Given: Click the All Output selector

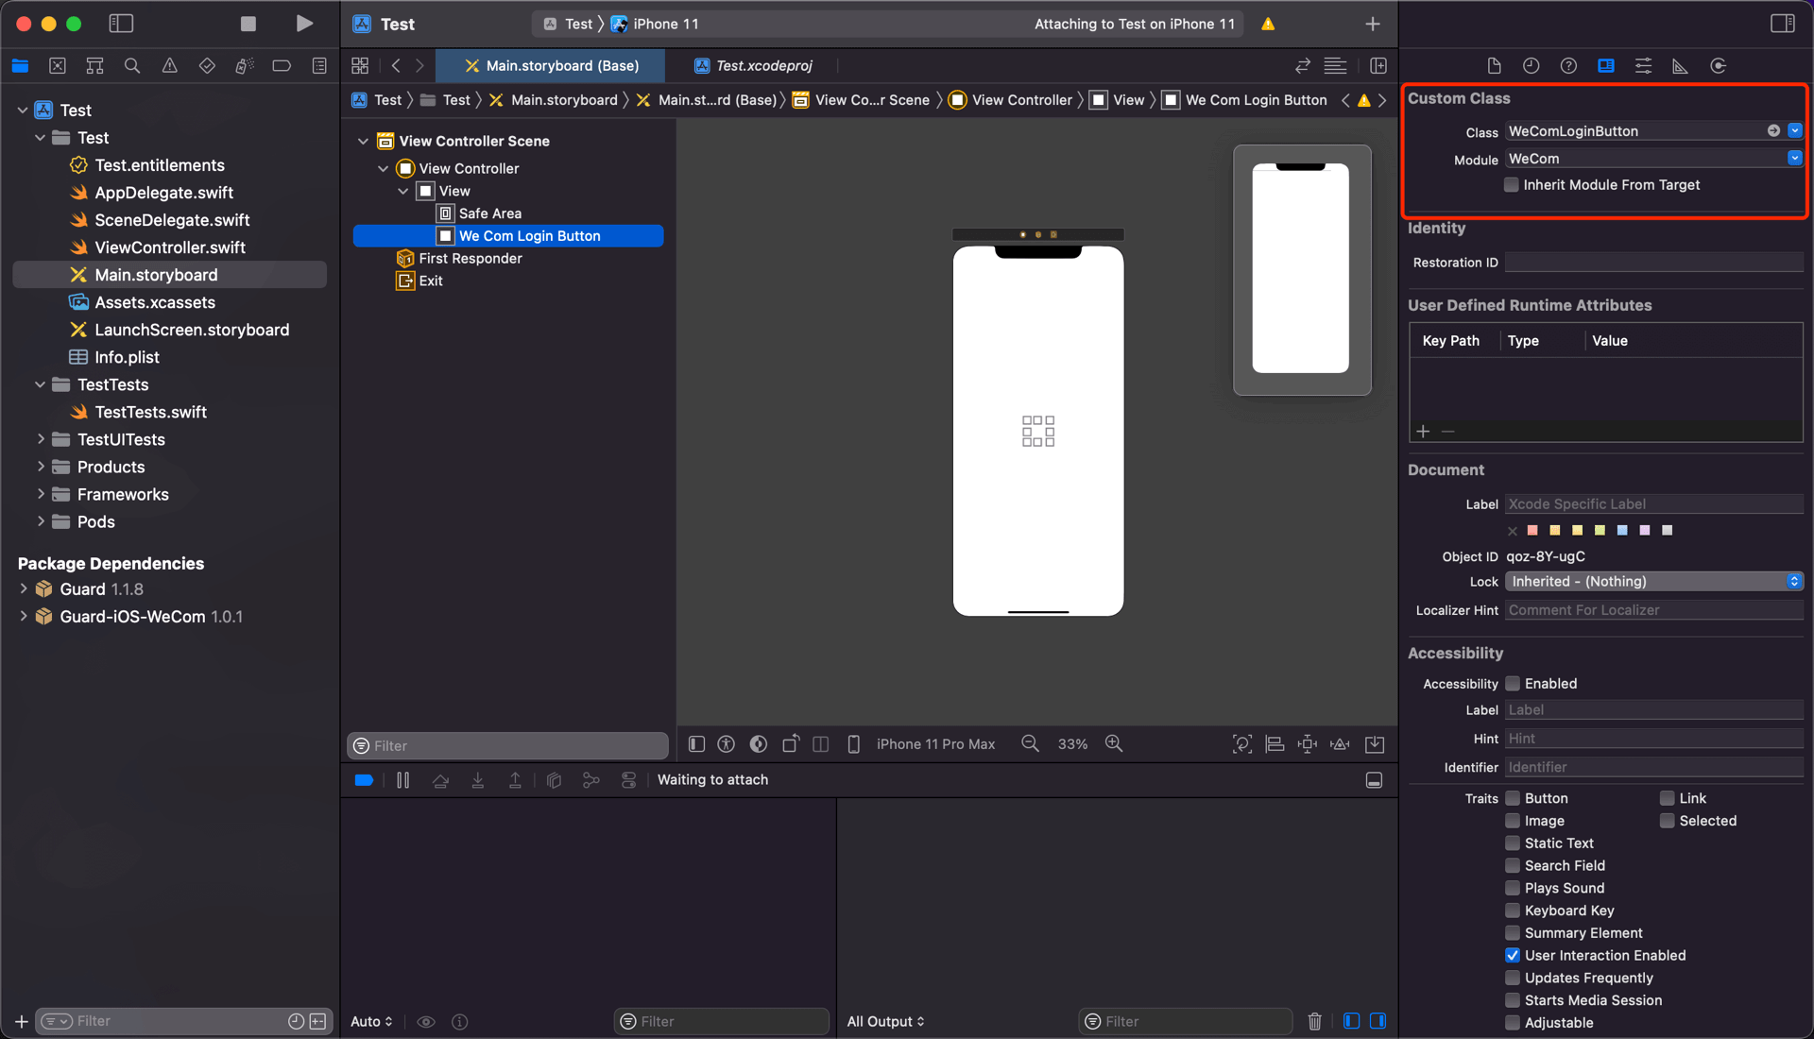Looking at the screenshot, I should (x=885, y=1021).
